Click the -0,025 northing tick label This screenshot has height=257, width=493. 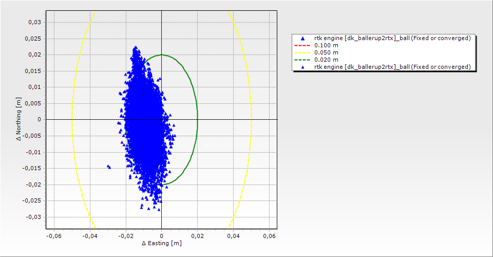click(32, 200)
